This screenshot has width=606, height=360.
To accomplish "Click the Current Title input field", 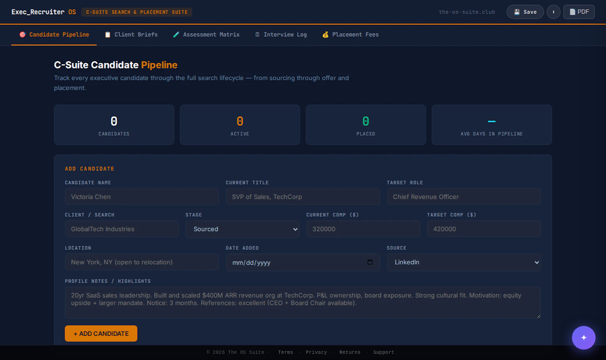I will coord(303,197).
